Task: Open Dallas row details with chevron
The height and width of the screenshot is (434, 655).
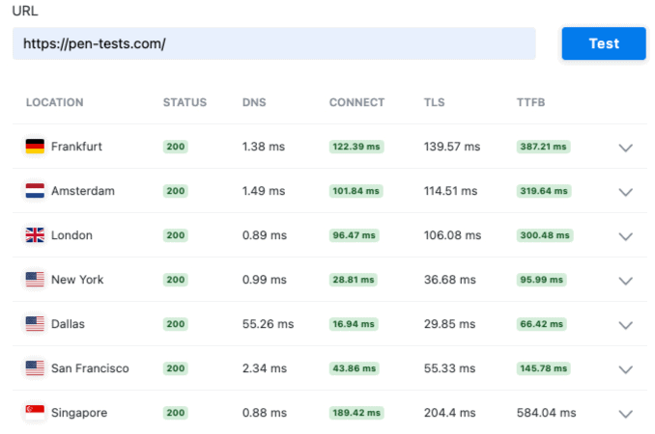Action: [625, 325]
